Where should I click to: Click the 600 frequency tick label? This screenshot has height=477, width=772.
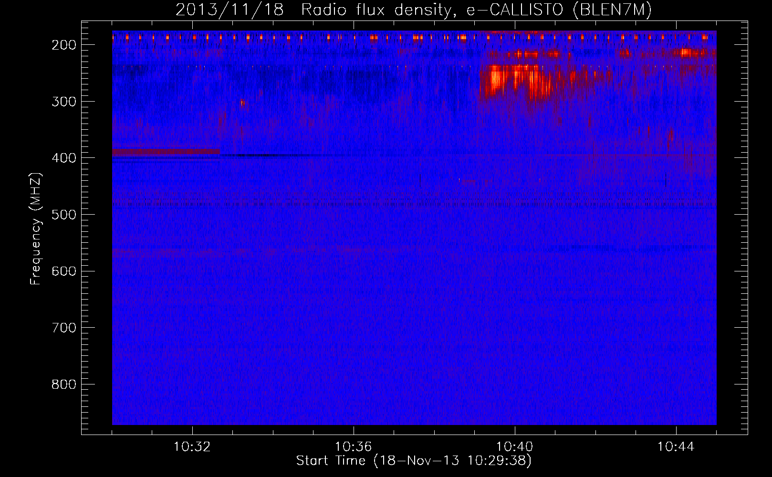(x=64, y=271)
